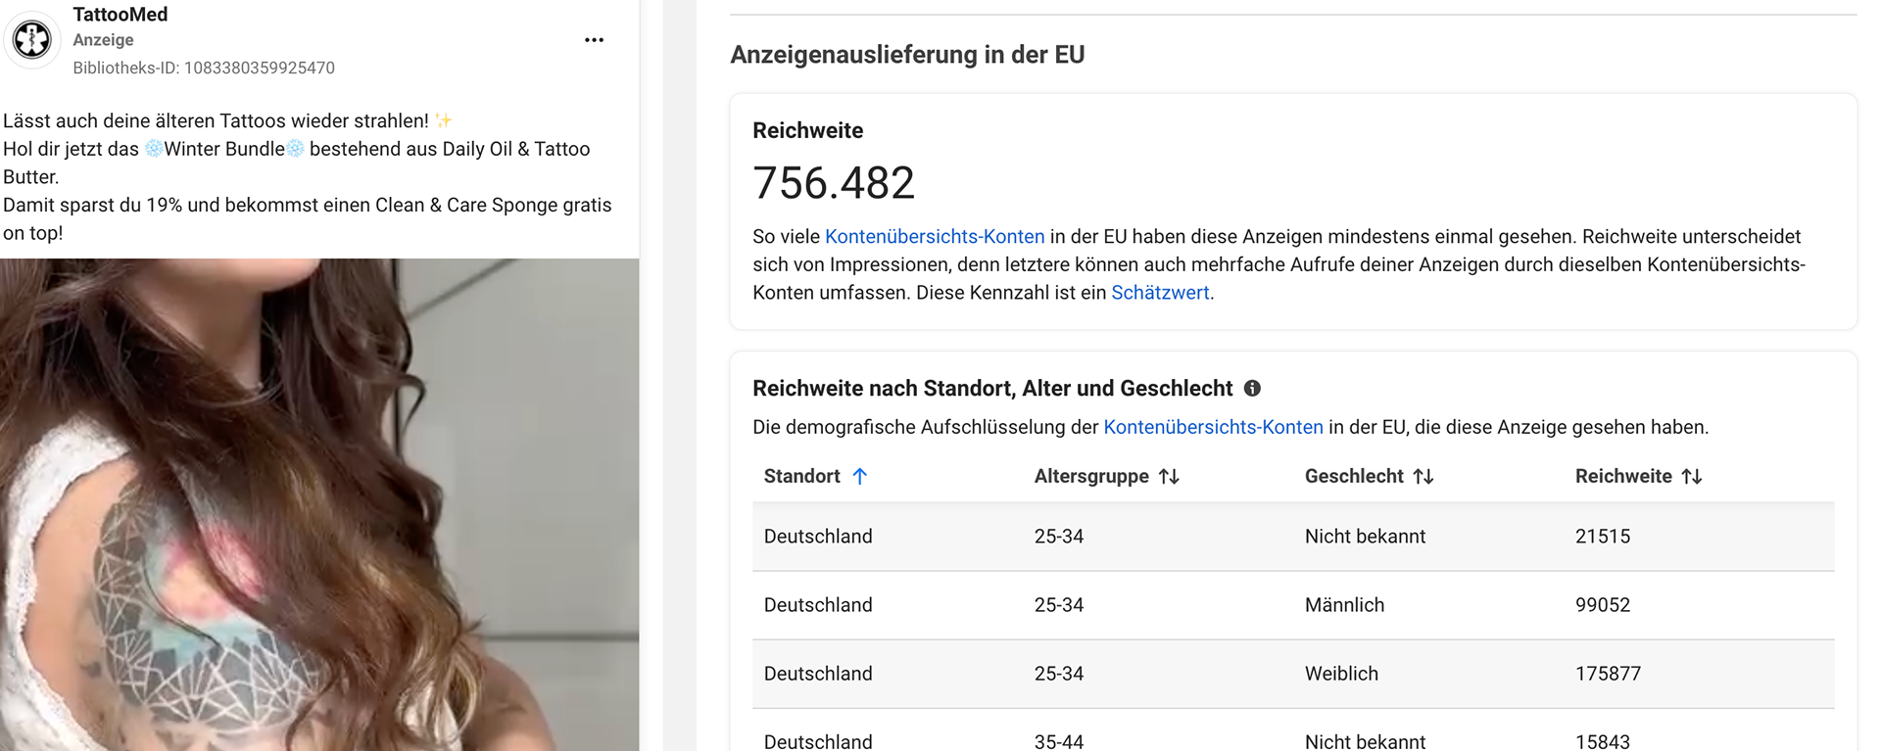Click the Standort column header
Viewport: 1881px width, 751px height.
click(801, 477)
